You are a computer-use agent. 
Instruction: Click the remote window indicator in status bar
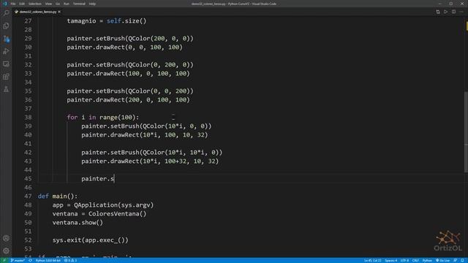point(4,260)
